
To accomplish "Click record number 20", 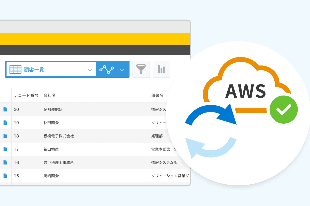I will click(17, 109).
